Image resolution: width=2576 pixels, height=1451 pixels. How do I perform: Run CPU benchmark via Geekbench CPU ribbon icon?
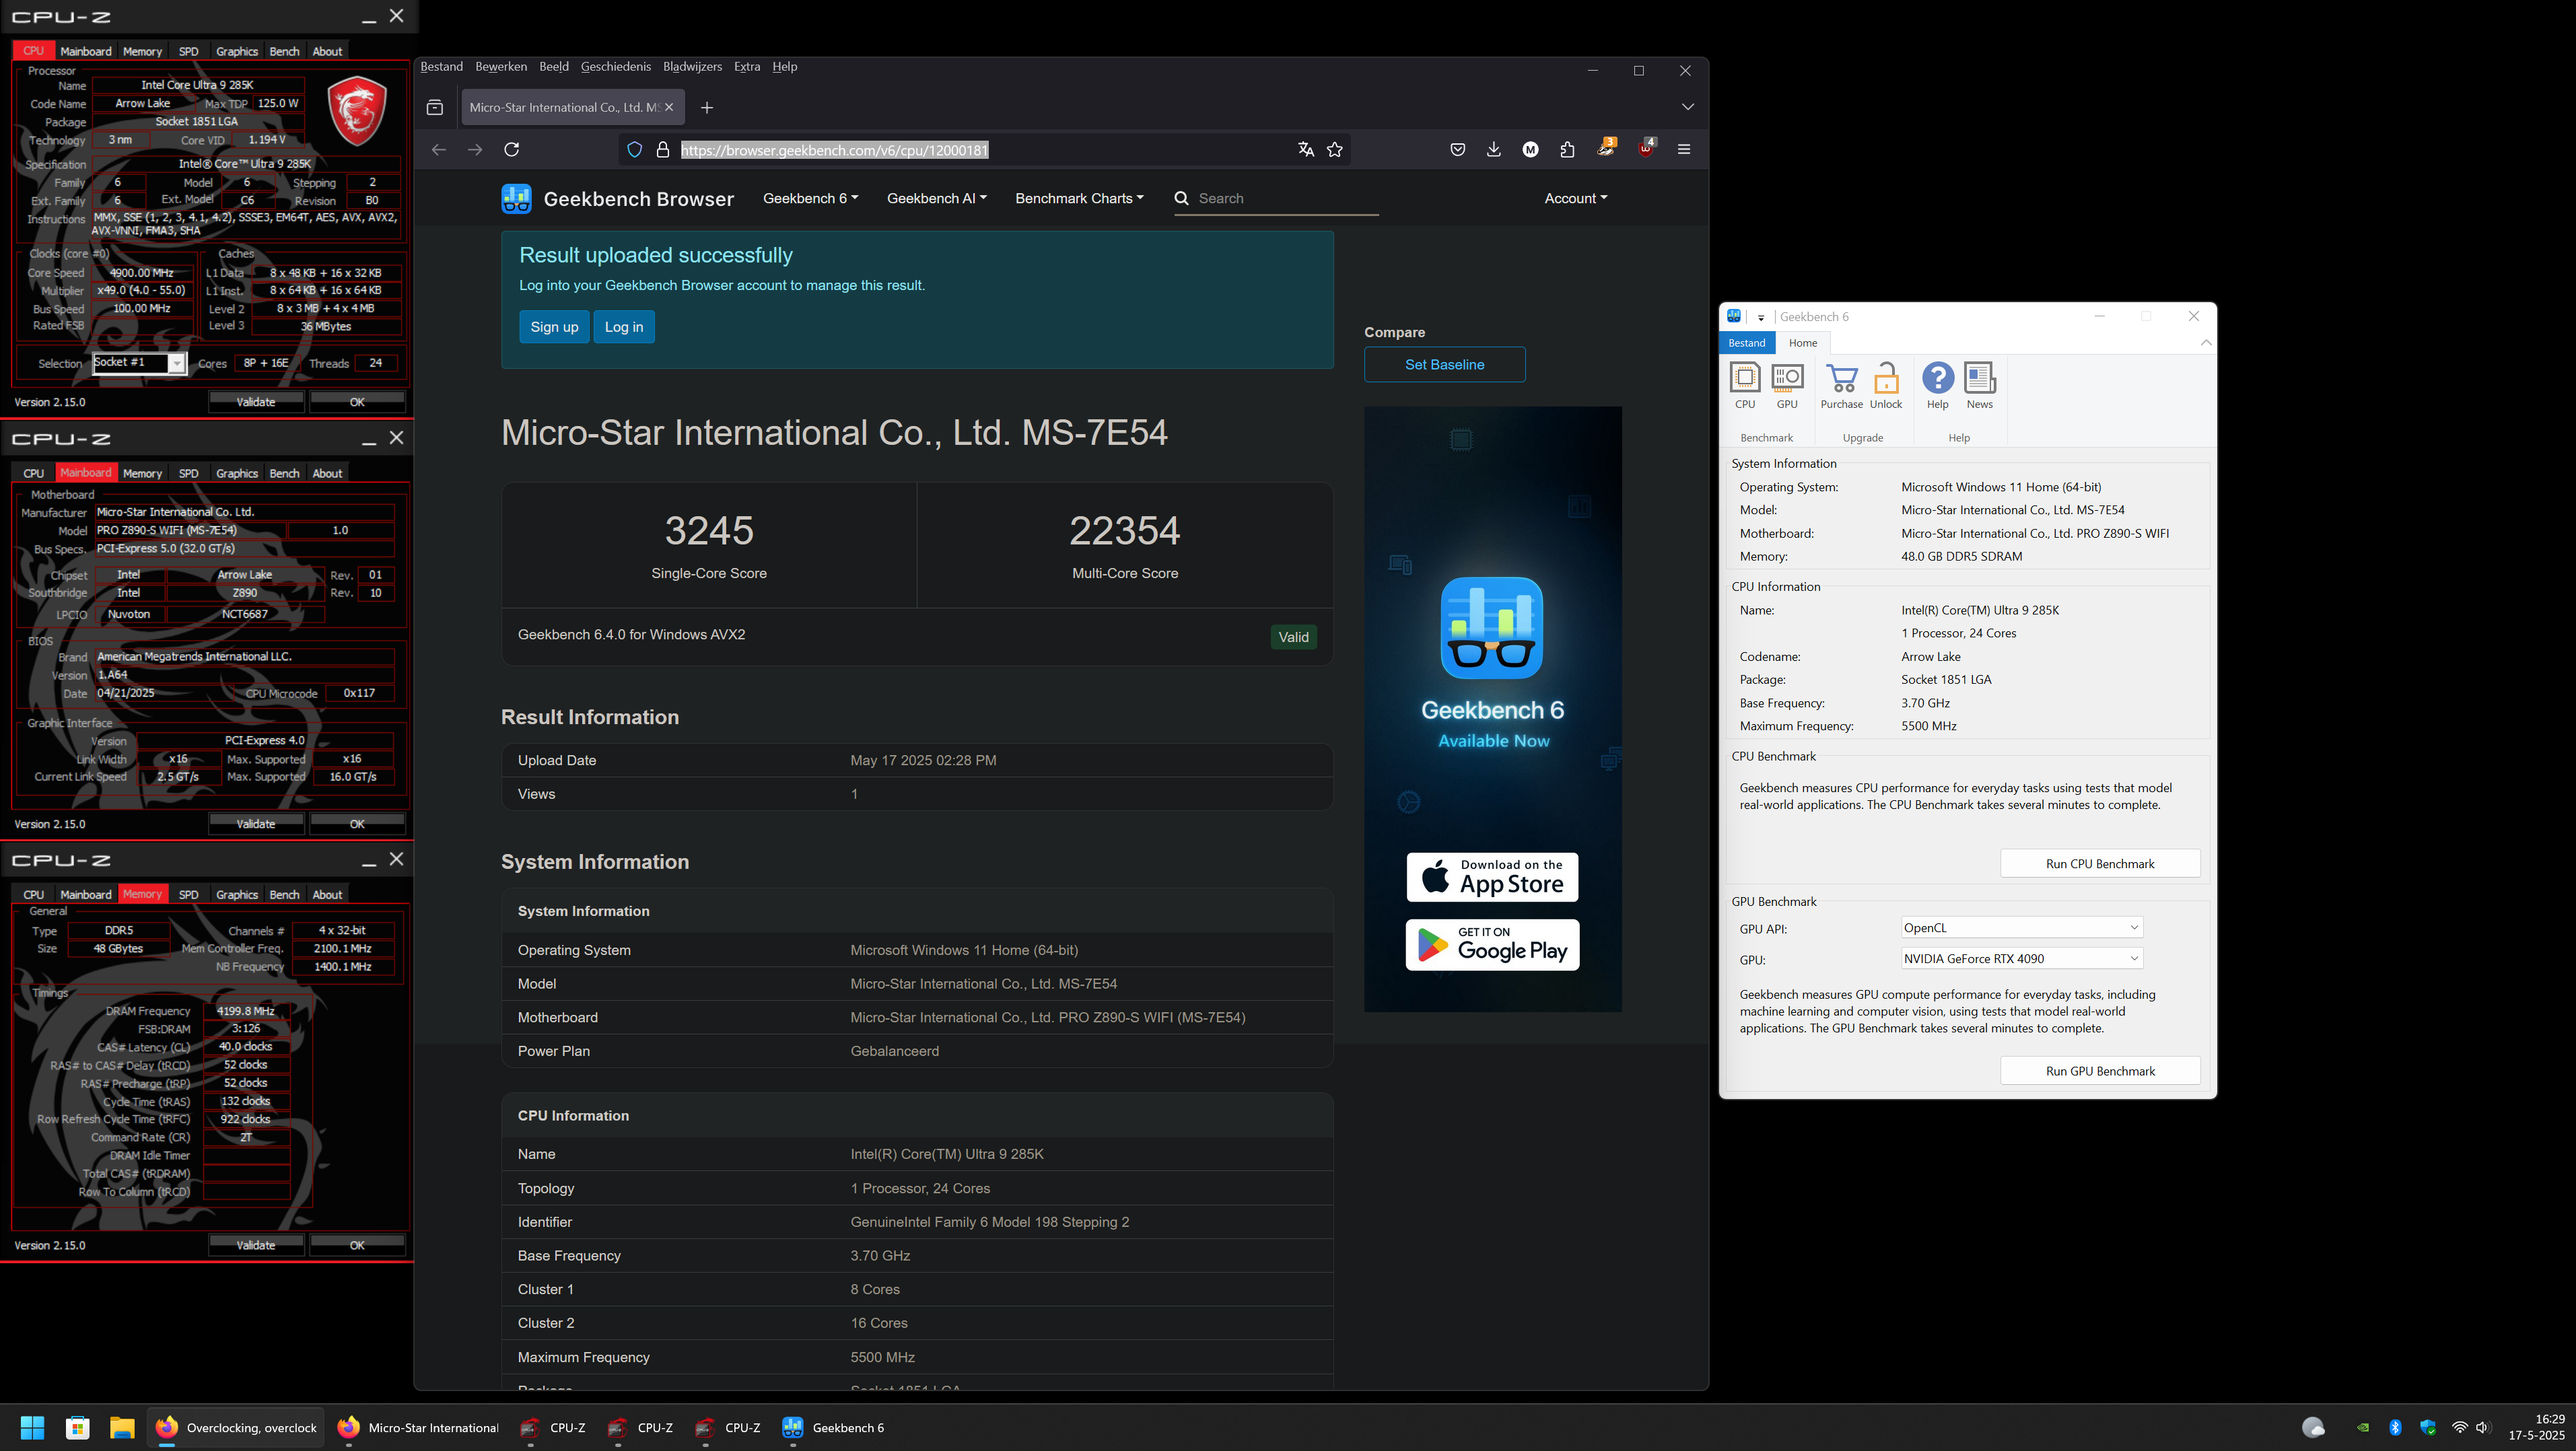(x=1745, y=385)
